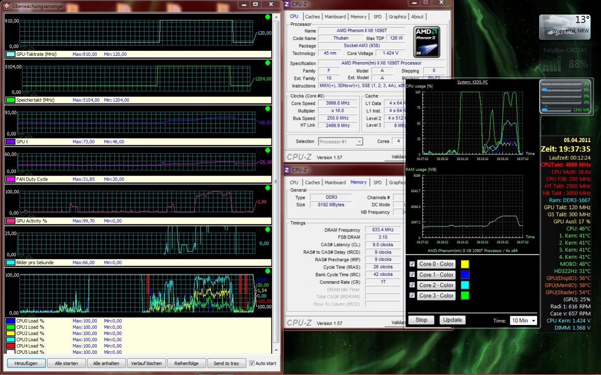Viewport: 601px width, 375px height.
Task: Click the Alle starten button
Action: click(x=66, y=363)
